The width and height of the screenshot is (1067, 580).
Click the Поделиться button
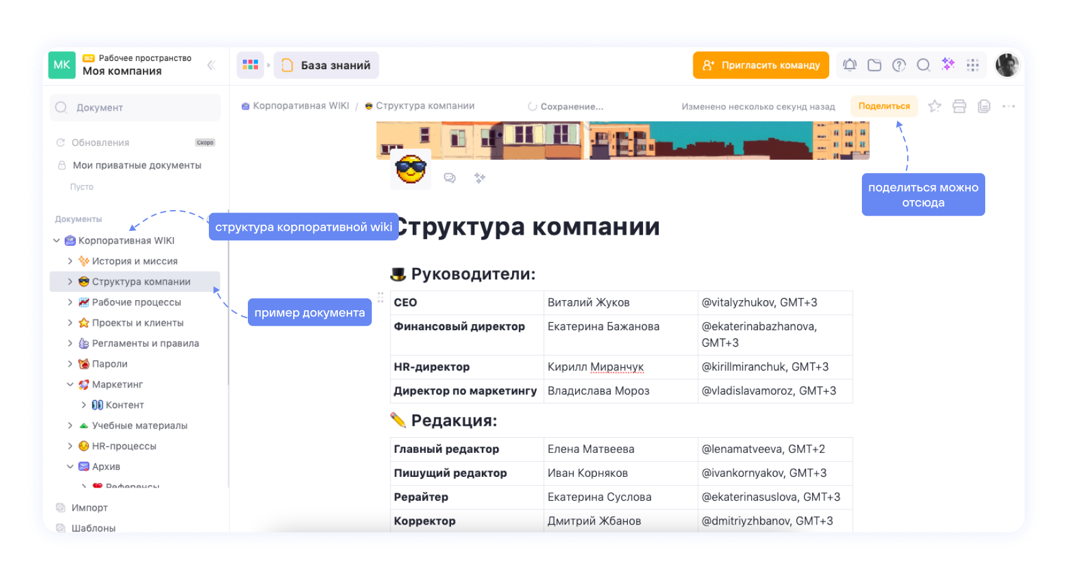pos(884,106)
